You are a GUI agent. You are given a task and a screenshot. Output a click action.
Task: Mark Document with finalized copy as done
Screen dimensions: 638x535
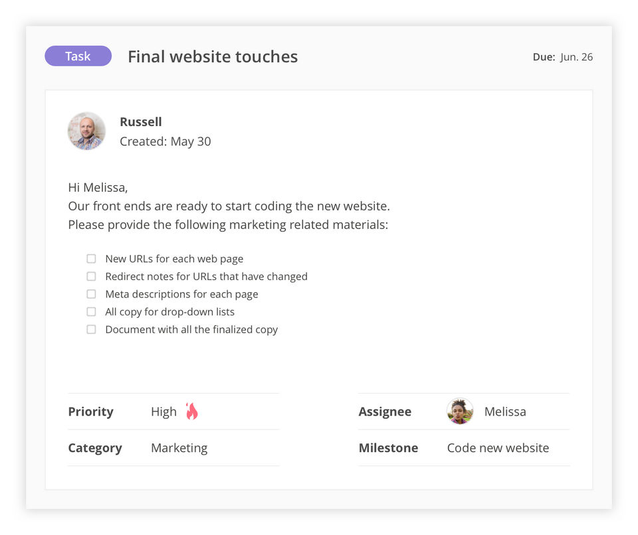point(91,329)
